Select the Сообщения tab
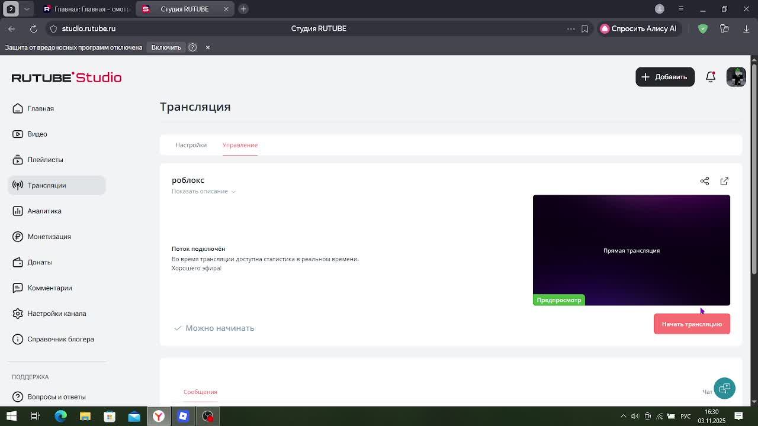This screenshot has width=758, height=426. point(200,392)
